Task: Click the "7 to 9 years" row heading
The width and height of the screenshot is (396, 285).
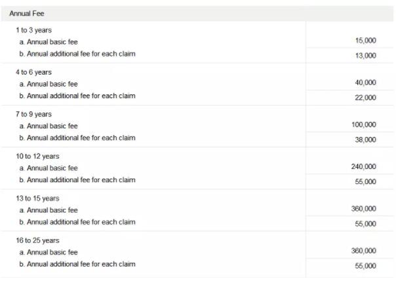Action: coord(33,114)
